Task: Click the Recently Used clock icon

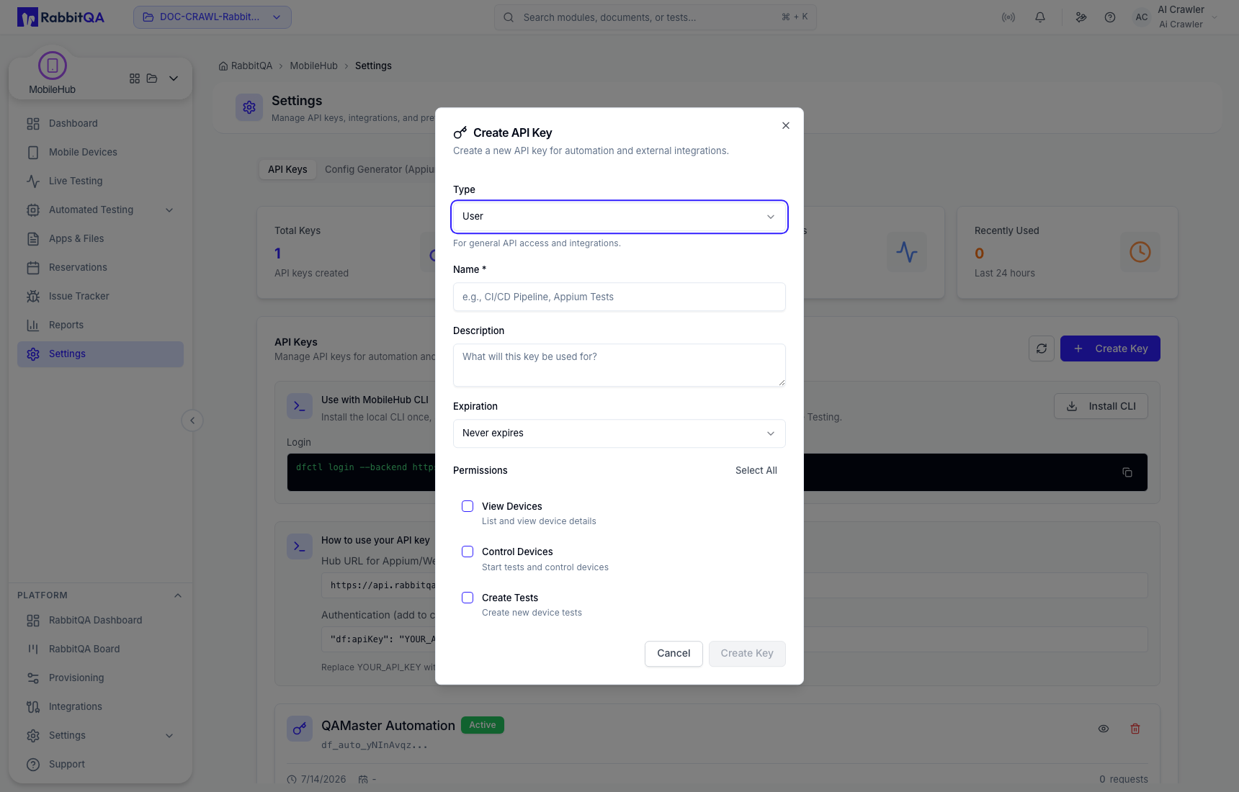Action: click(x=1140, y=252)
